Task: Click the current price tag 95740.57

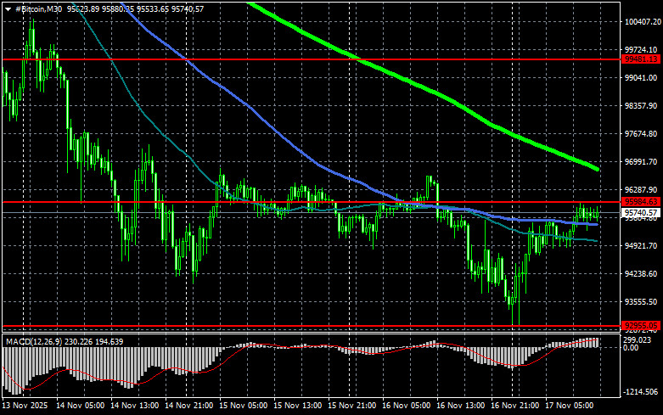Action: (x=641, y=212)
